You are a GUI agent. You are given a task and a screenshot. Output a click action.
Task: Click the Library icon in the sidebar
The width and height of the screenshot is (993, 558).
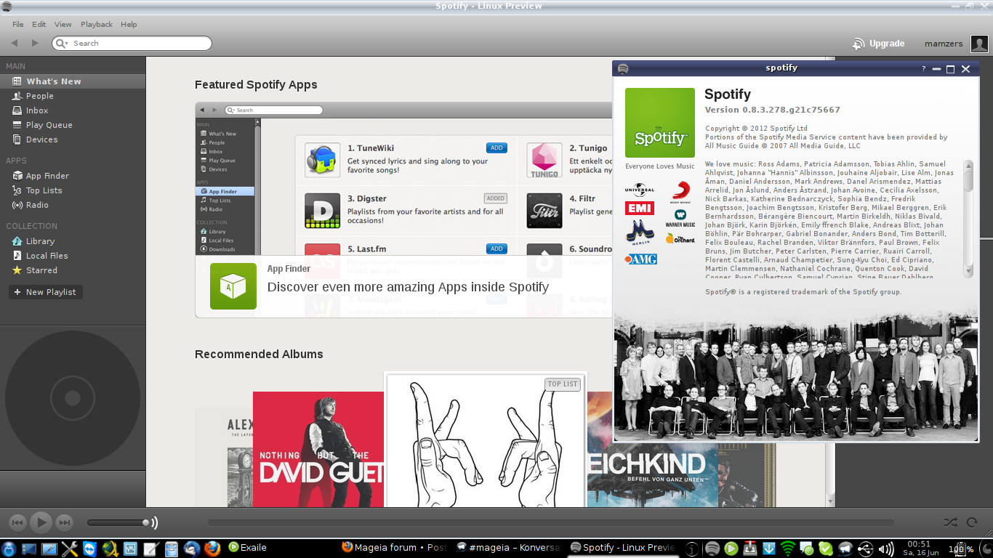17,241
